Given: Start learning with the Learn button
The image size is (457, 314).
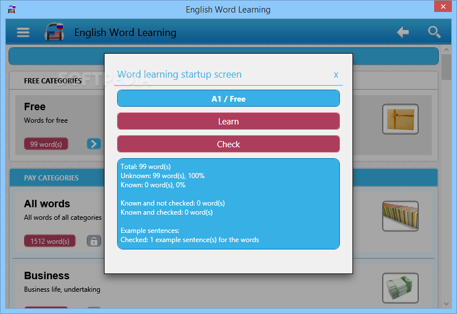Looking at the screenshot, I should coord(228,121).
